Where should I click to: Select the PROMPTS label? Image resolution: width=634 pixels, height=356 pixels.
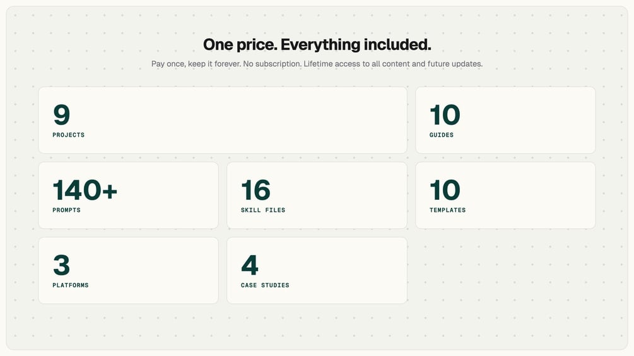[x=66, y=210]
